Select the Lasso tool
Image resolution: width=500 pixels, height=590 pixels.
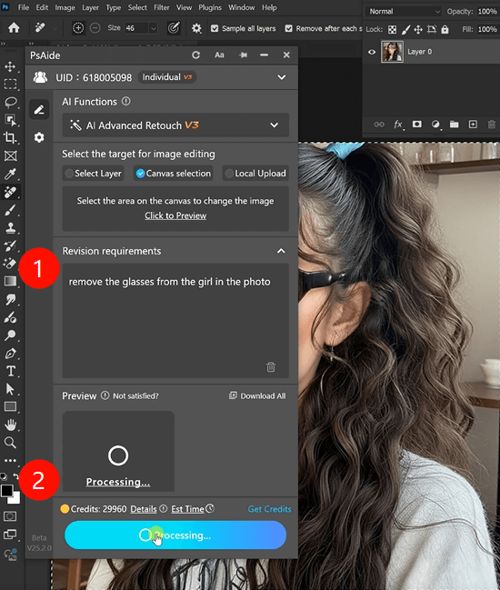(x=10, y=102)
